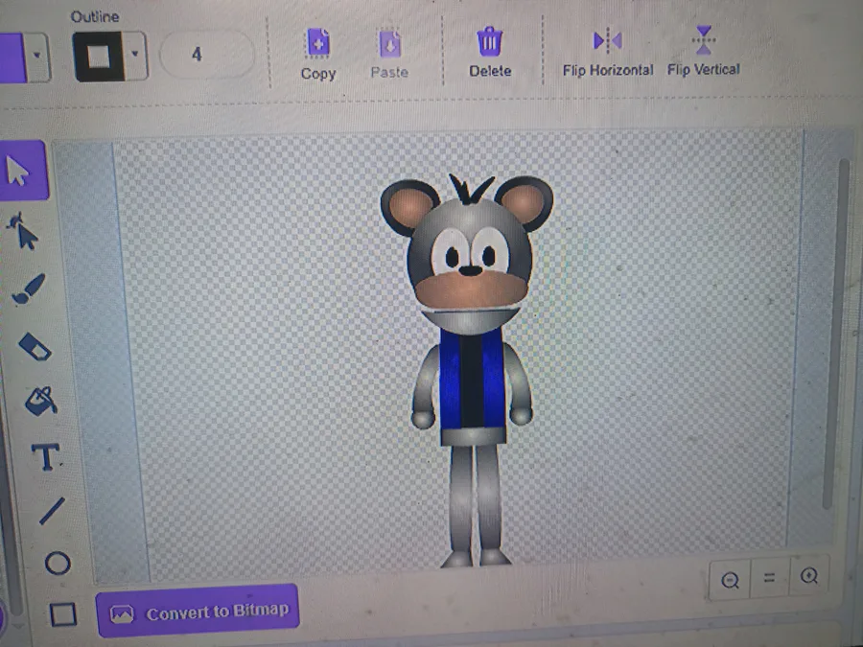863x647 pixels.
Task: Click Convert to Bitmap button
Action: point(198,612)
